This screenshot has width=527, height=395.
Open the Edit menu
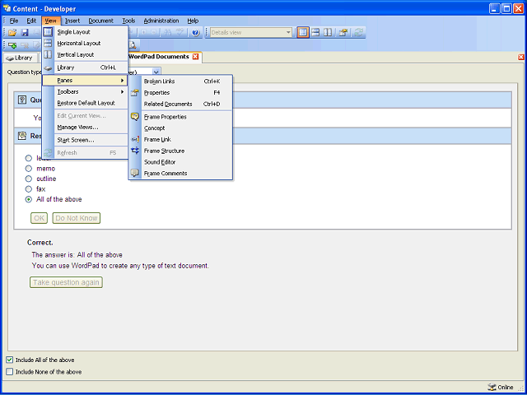point(31,21)
